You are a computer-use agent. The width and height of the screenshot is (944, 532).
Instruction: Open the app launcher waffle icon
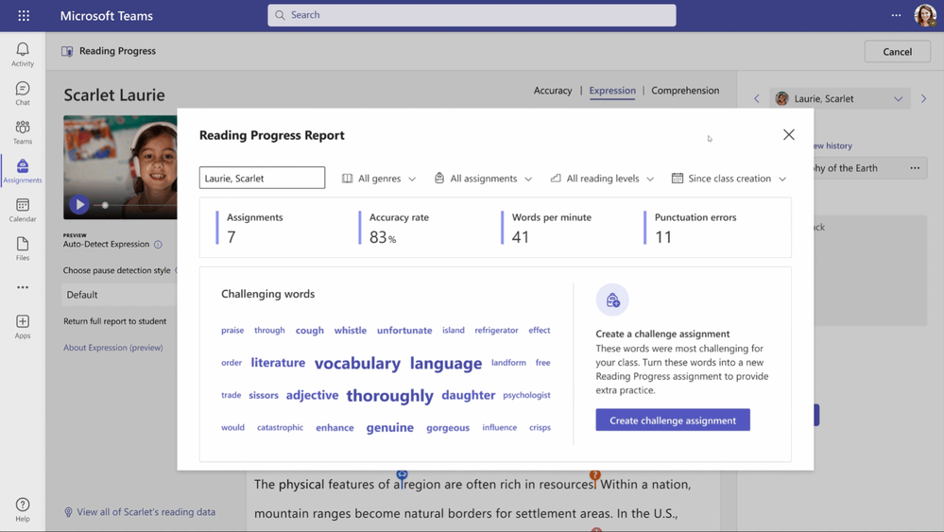24,15
